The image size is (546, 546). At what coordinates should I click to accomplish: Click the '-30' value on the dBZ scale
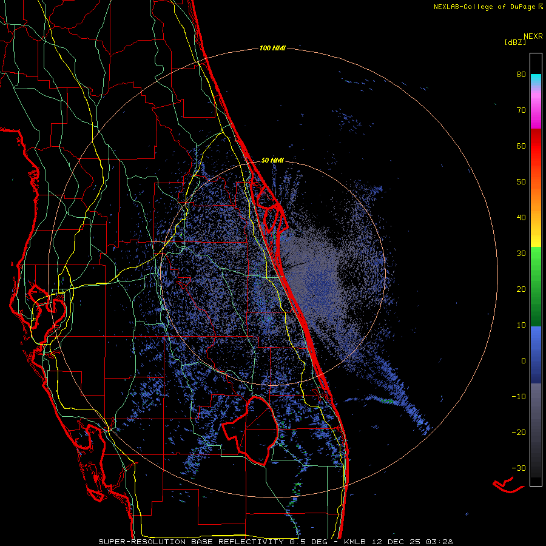click(519, 468)
